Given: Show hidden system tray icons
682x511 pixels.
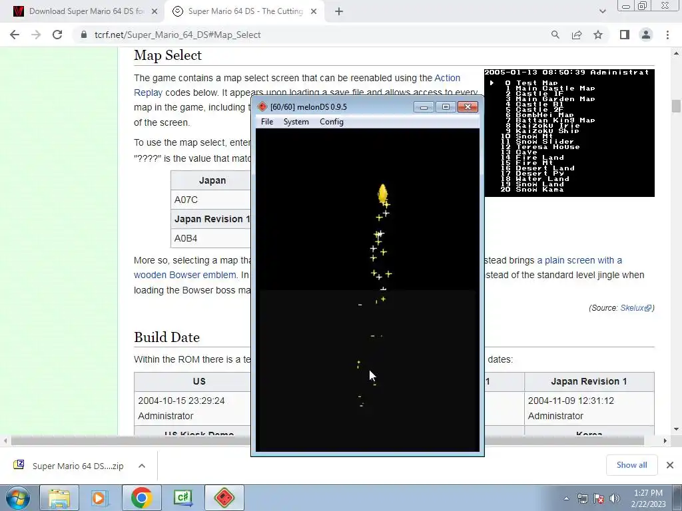Looking at the screenshot, I should point(566,498).
